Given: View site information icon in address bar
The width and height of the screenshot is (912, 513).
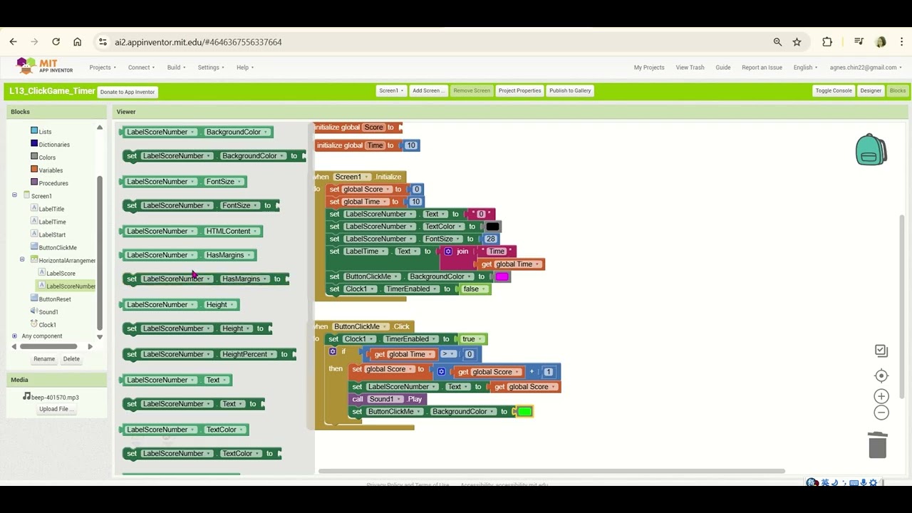Looking at the screenshot, I should pos(103,42).
